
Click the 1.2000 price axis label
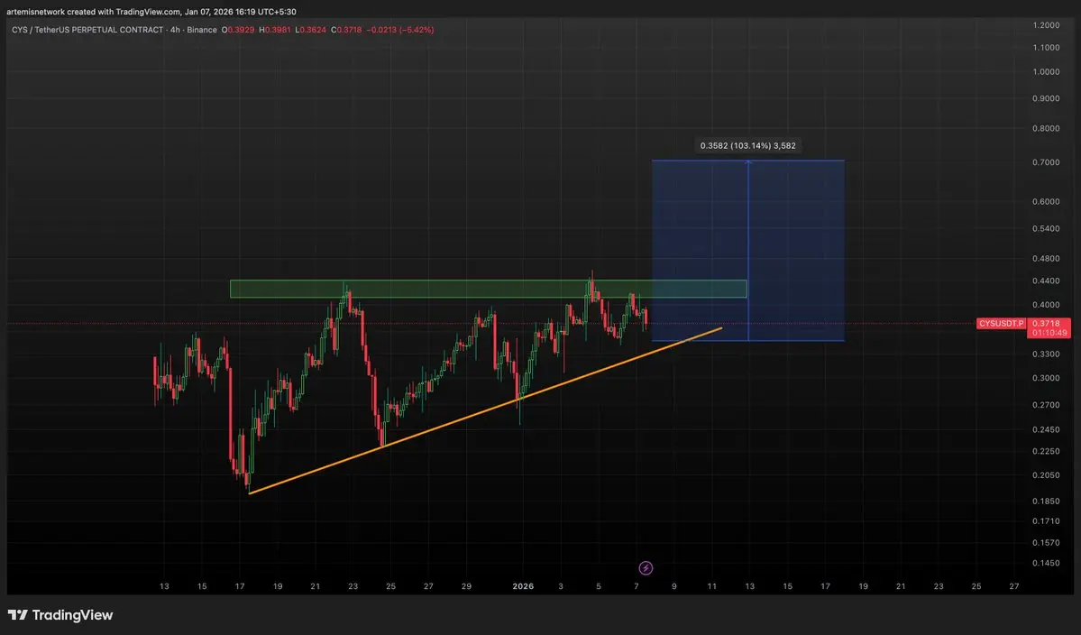[1046, 25]
